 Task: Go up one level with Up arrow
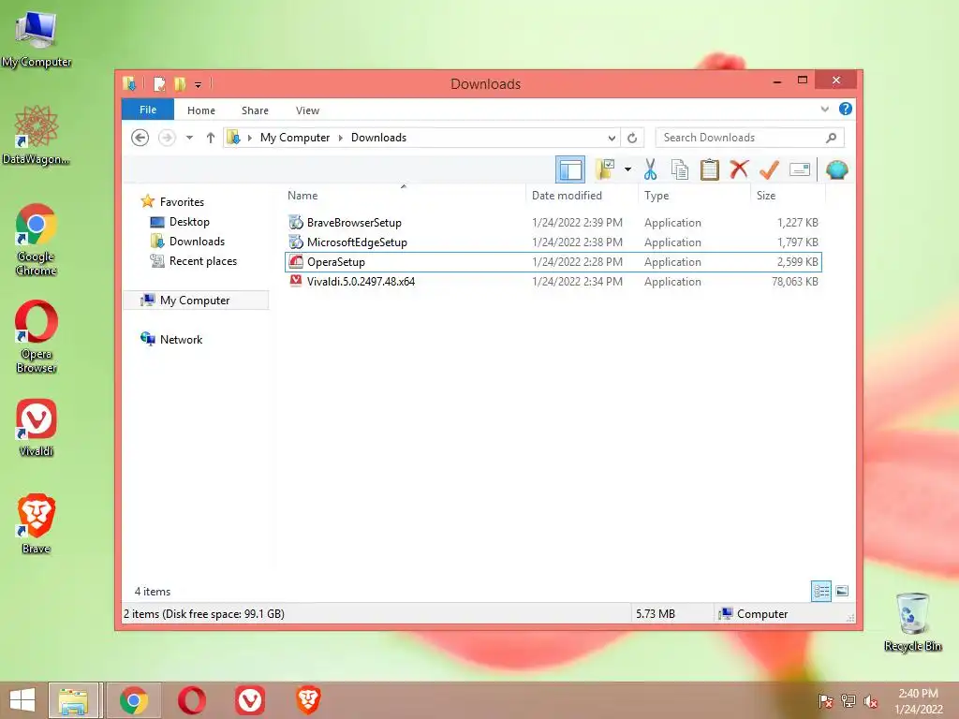pyautogui.click(x=211, y=138)
